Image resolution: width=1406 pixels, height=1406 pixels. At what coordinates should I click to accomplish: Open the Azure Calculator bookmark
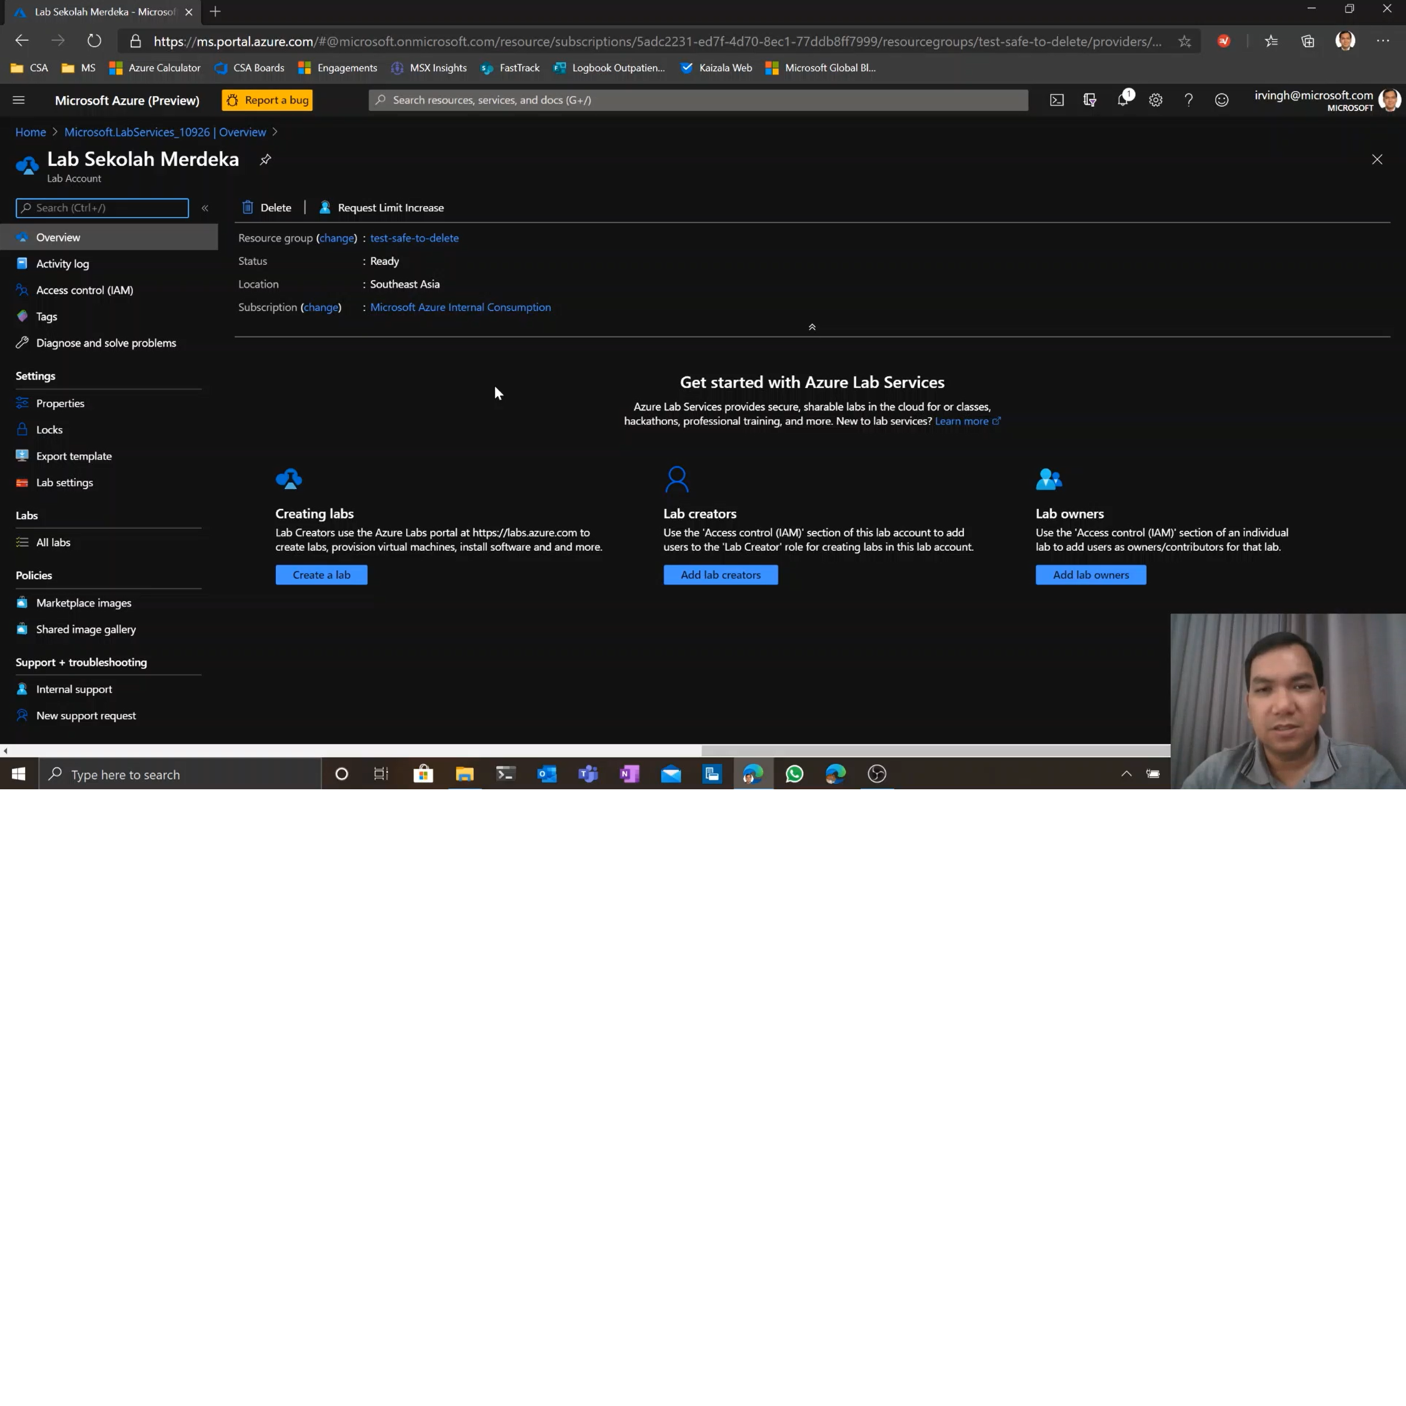pos(154,68)
